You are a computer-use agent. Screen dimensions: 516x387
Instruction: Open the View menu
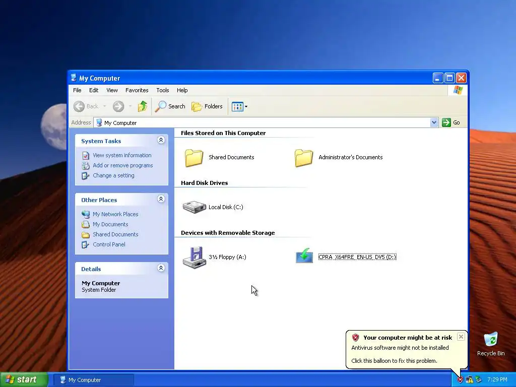[112, 90]
